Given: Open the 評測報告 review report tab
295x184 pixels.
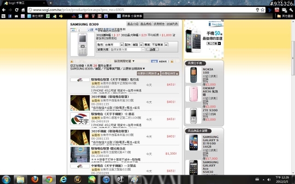Looking at the screenshot, I should coord(159,24).
